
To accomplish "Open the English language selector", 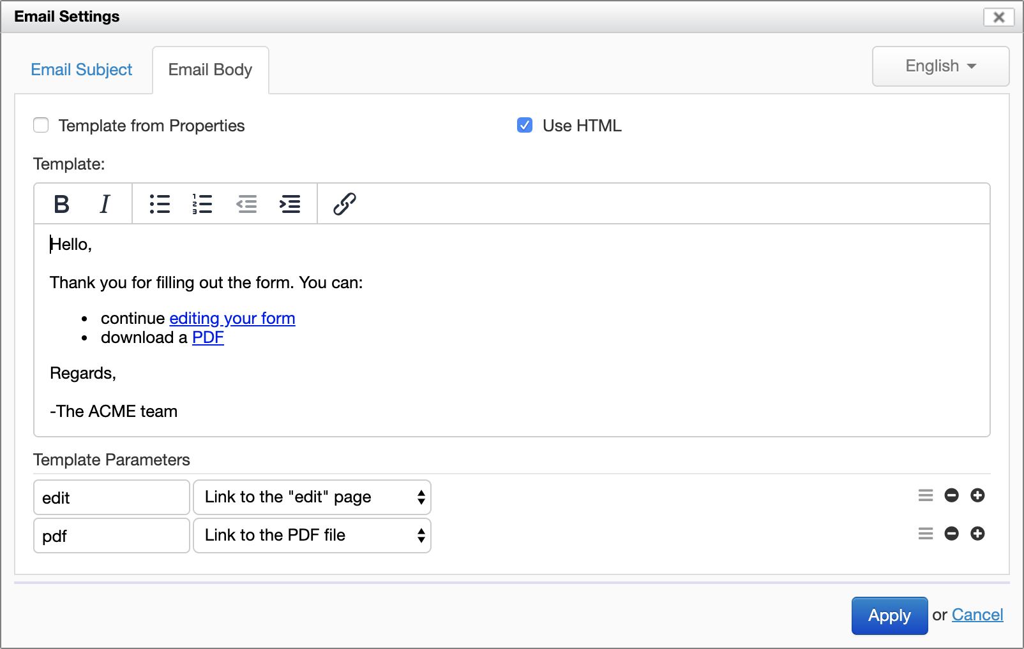I will pyautogui.click(x=939, y=66).
